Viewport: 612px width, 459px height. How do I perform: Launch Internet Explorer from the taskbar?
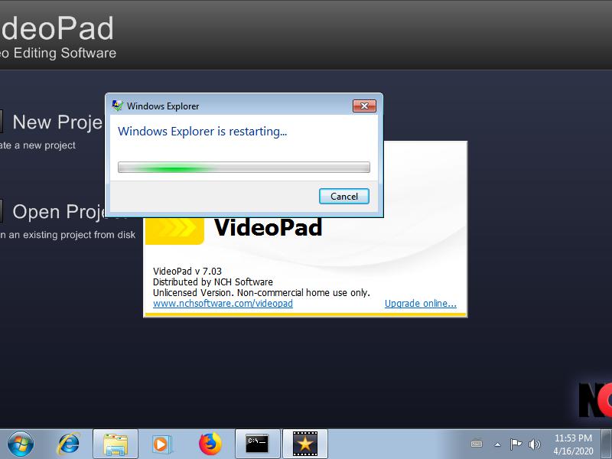(69, 444)
